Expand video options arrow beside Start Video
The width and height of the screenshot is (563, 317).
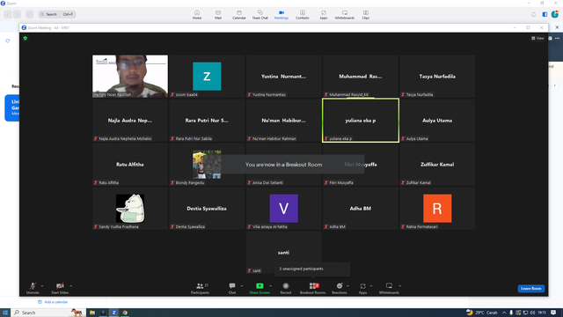[70, 286]
